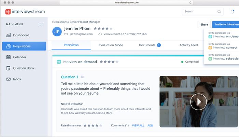The width and height of the screenshot is (239, 137).
Task: Set on-demand interview rating to five stars
Action: [x=117, y=62]
